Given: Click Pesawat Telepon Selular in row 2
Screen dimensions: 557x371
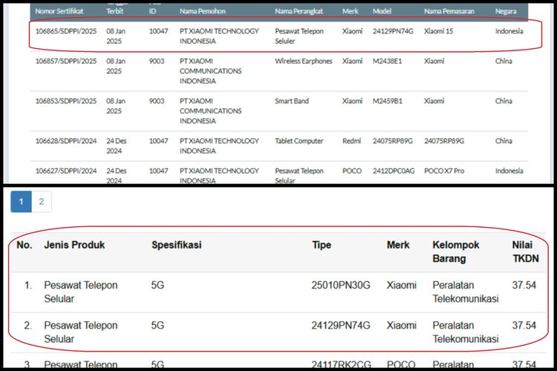Looking at the screenshot, I should pos(81,332).
